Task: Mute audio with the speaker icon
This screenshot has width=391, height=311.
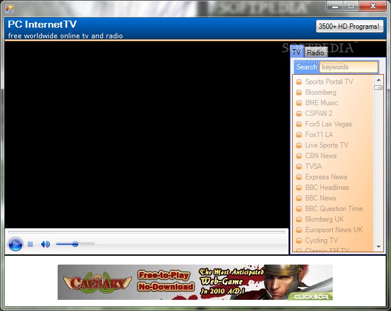Action: [45, 244]
